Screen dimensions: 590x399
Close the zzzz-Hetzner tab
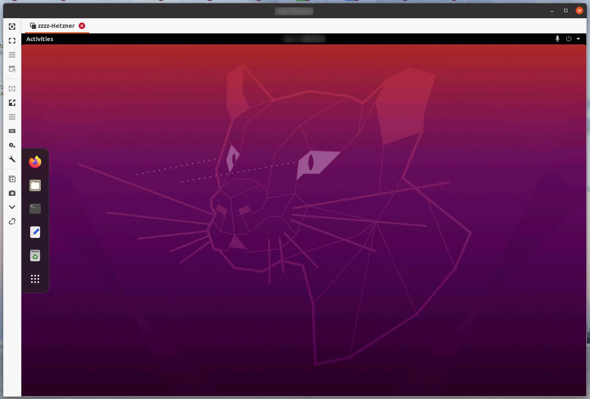(82, 26)
